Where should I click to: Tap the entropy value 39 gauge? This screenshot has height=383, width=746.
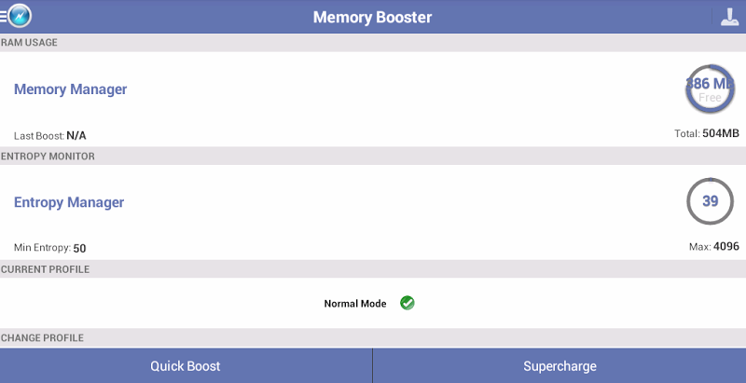click(710, 201)
